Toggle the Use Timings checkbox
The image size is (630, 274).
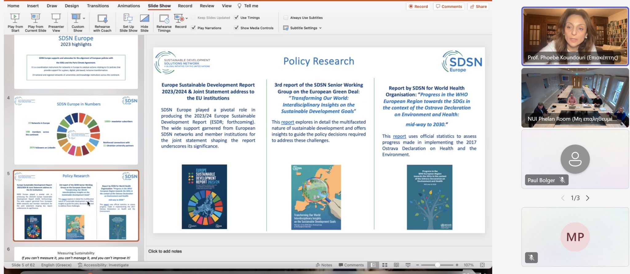click(x=236, y=17)
